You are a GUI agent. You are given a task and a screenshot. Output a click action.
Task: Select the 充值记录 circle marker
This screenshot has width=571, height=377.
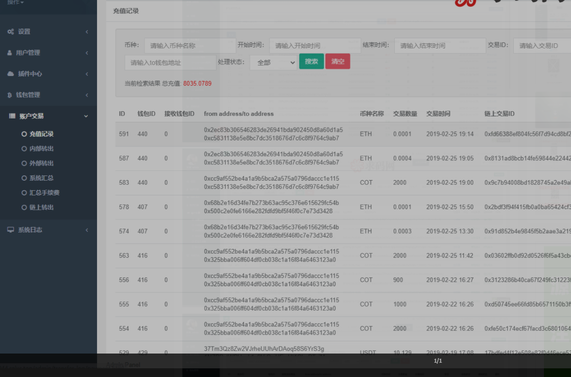[24, 134]
